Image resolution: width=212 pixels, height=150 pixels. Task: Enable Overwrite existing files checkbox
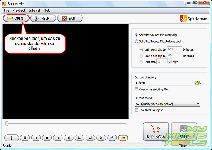pyautogui.click(x=136, y=89)
